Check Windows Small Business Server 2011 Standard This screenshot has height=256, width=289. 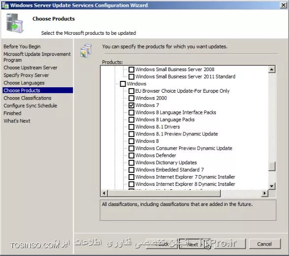pos(131,77)
